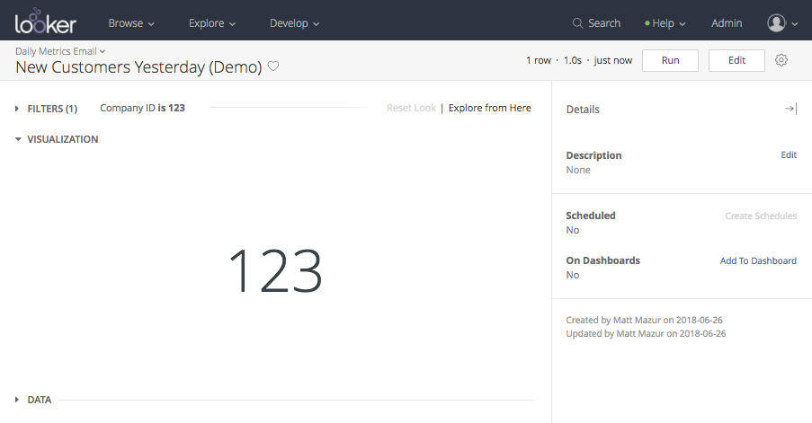Open the Daily Metrics Email space dropdown

[60, 51]
